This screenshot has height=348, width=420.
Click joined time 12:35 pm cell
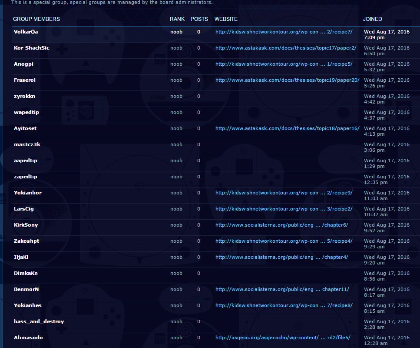[387, 180]
